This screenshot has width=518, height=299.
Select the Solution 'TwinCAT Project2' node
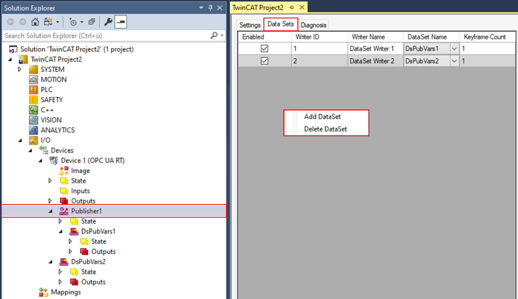pos(77,49)
